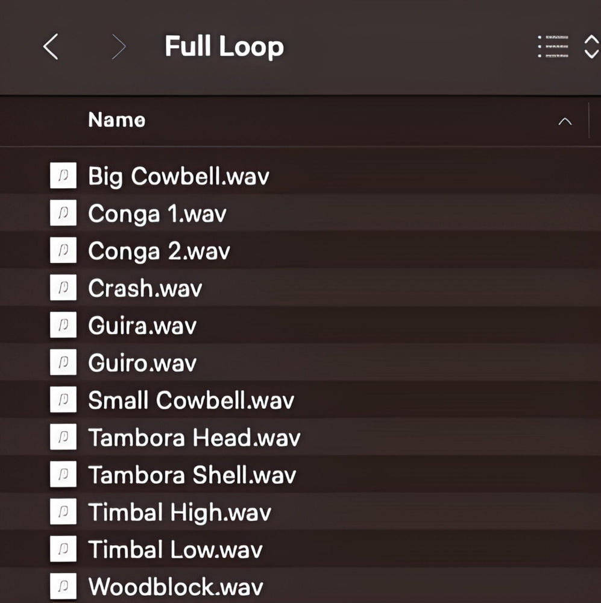Toggle sort order with Name column caret

564,121
